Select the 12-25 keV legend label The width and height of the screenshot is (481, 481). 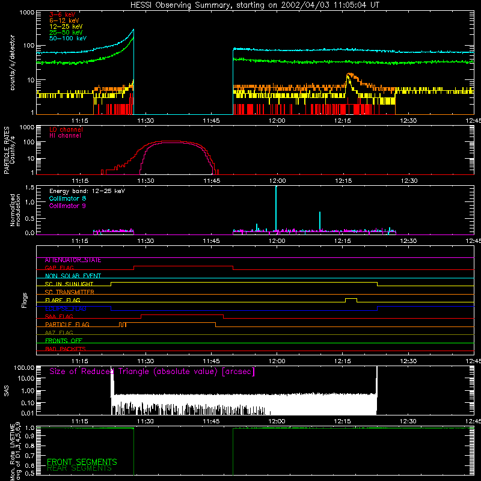coord(66,26)
